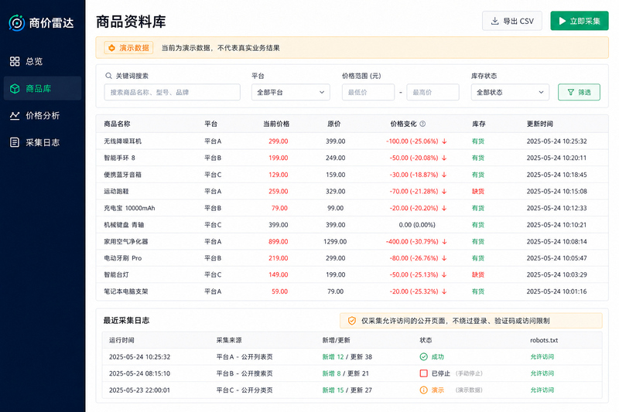
Task: Click 0.00 (0.00%) price change cell
Action: click(417, 225)
